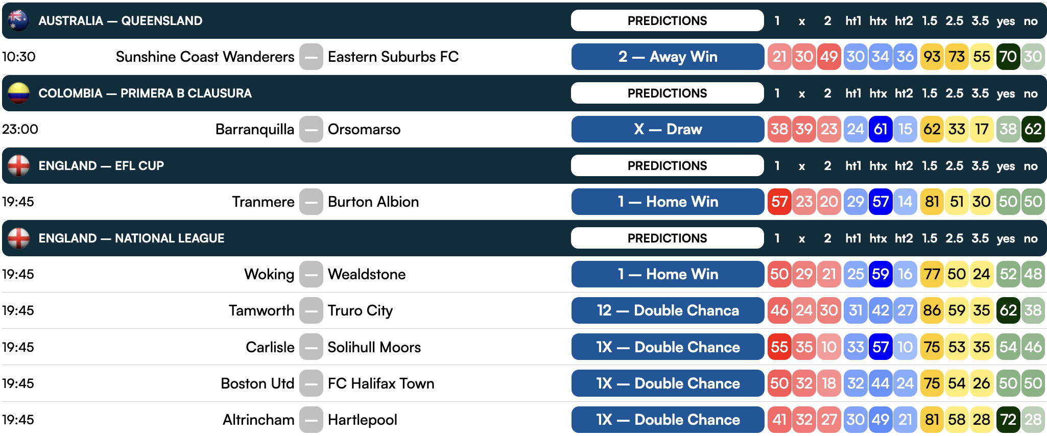
Task: Click the 'X — Draw' prediction for Barranquilla
Action: [x=668, y=129]
